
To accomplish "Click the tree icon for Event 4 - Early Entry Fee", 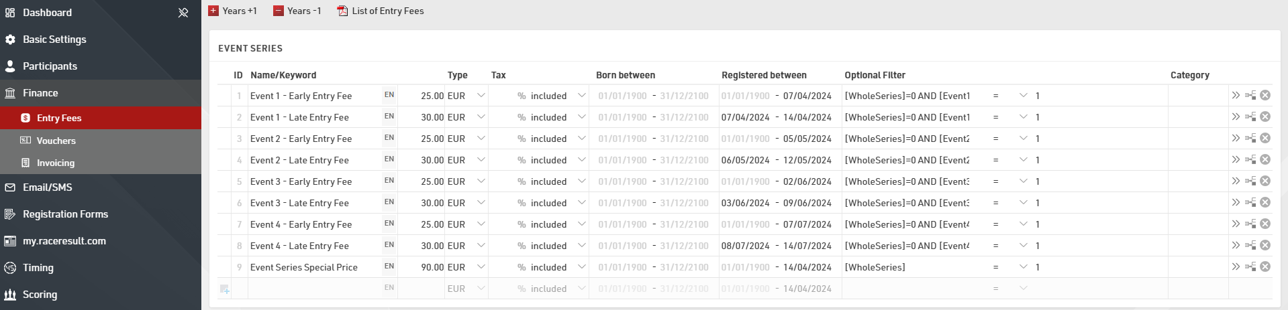I will [x=1250, y=224].
